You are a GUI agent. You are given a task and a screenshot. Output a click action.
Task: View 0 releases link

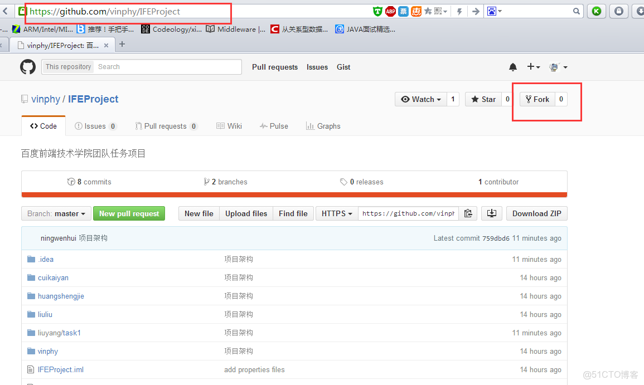361,182
